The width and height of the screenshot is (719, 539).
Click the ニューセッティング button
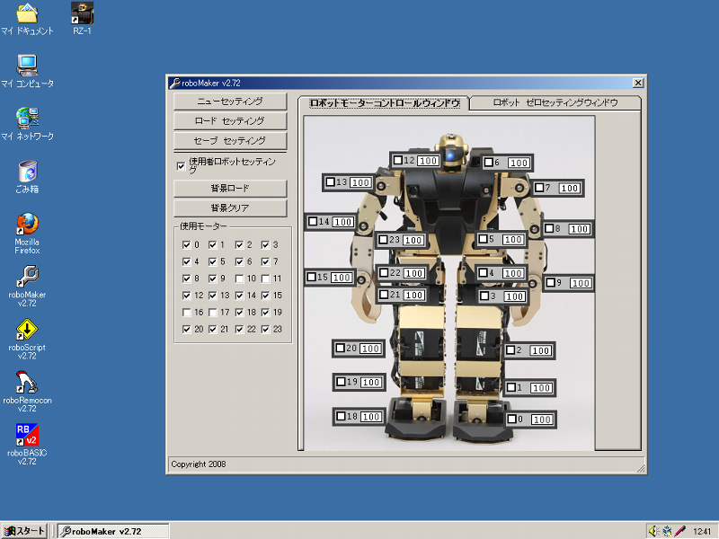[230, 102]
